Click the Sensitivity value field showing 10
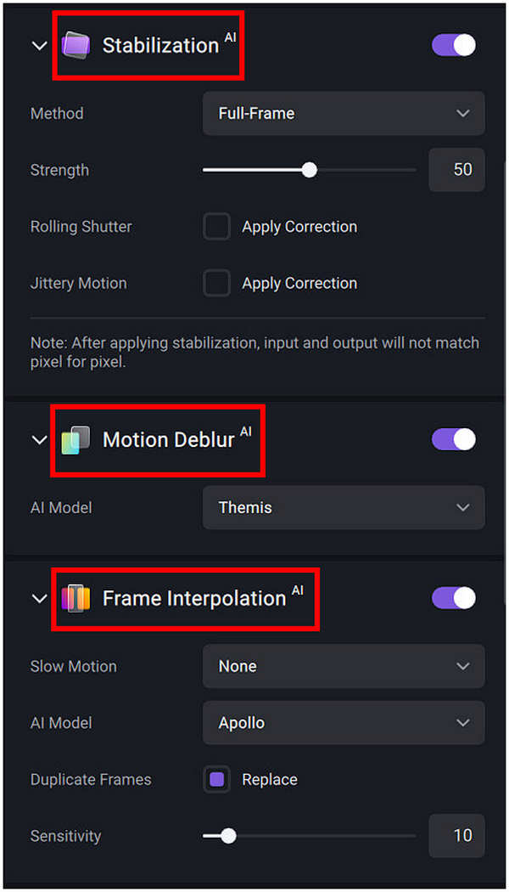The image size is (509, 892). point(456,836)
